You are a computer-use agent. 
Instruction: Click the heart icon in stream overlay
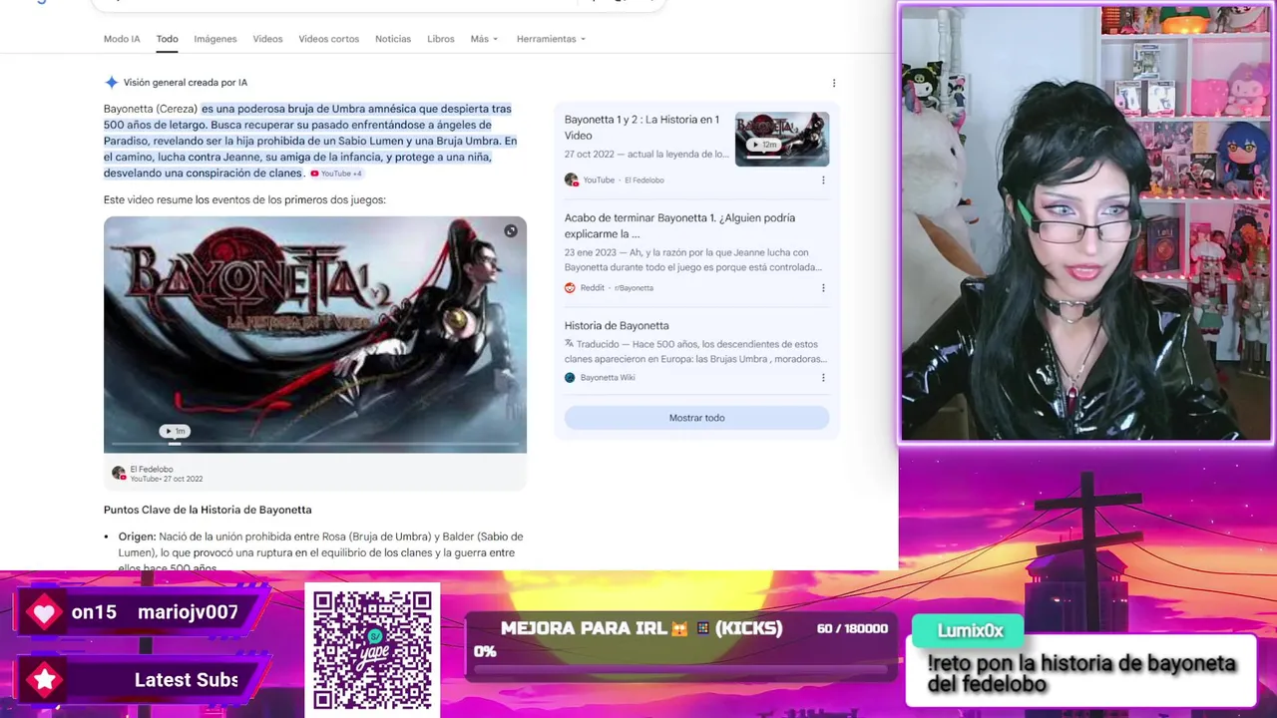pyautogui.click(x=44, y=612)
